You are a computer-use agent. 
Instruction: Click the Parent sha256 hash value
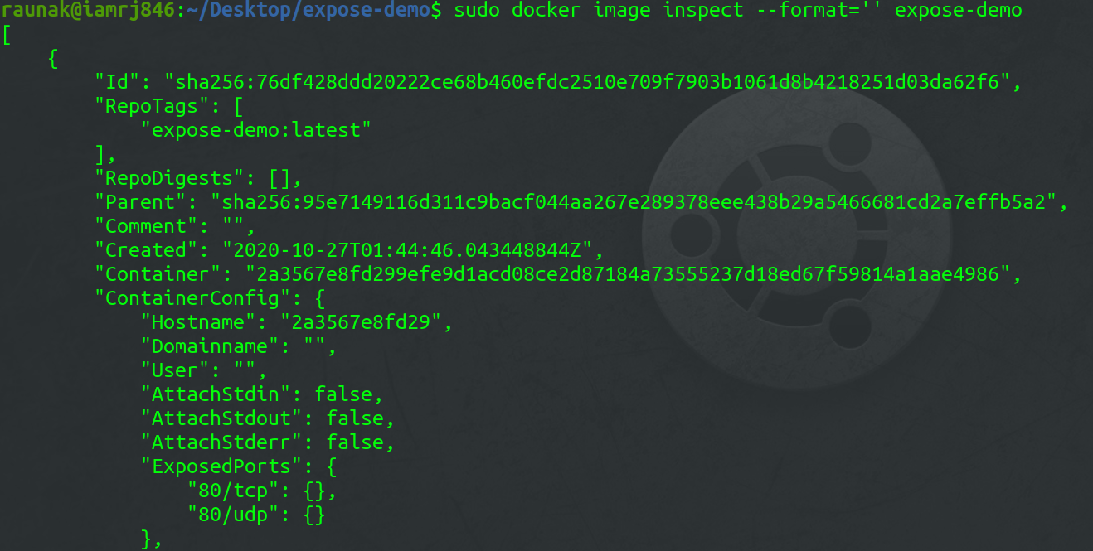point(637,202)
